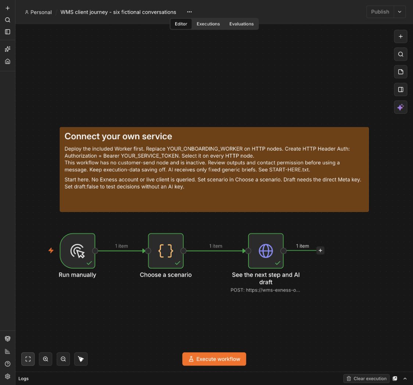Switch to the Evaluations tab

[x=241, y=24]
